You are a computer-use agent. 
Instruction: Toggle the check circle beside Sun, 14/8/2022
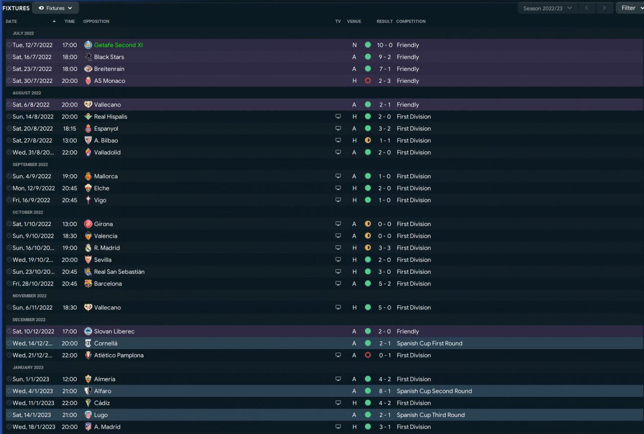(x=9, y=117)
